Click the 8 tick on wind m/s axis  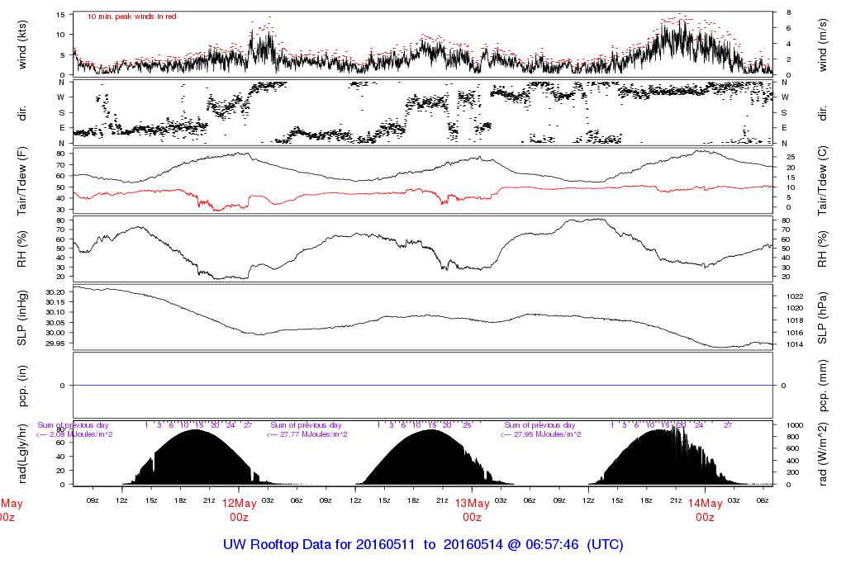pos(788,12)
